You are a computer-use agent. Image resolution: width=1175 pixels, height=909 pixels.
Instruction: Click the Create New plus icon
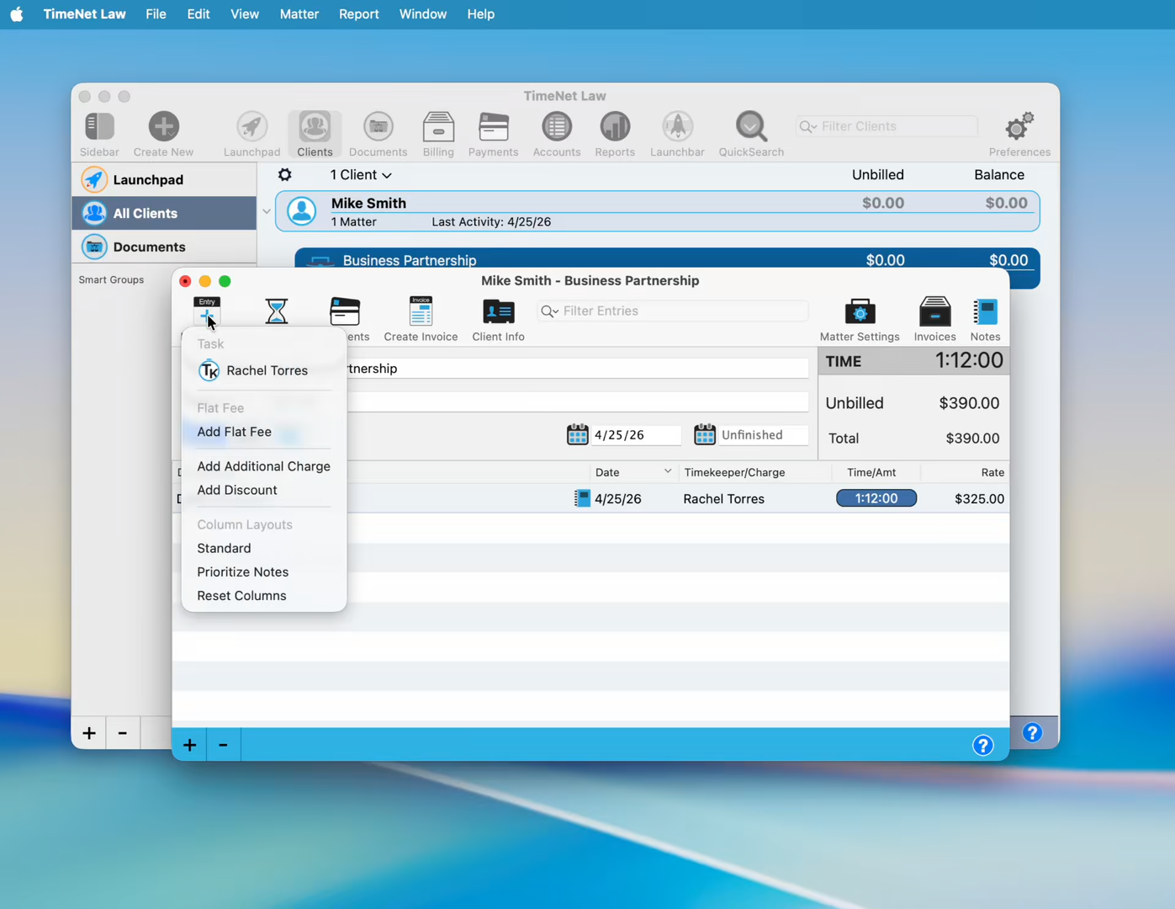pyautogui.click(x=163, y=127)
